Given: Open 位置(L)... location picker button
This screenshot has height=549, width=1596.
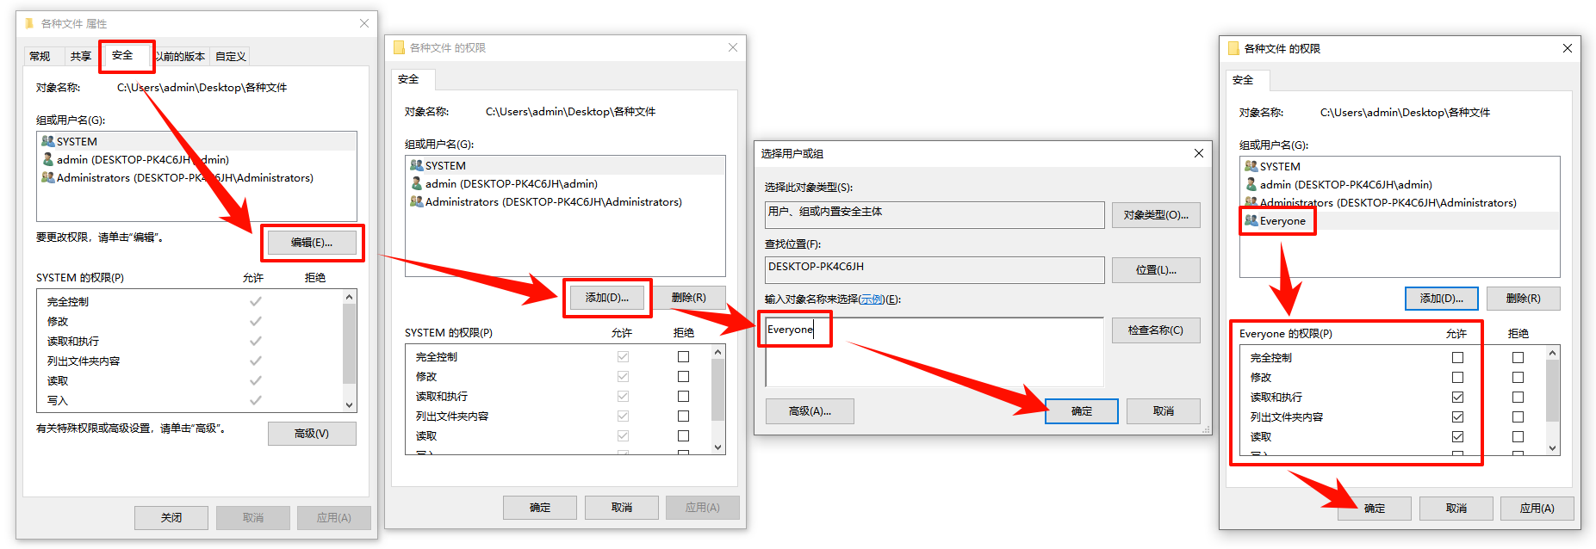Looking at the screenshot, I should click(x=1155, y=270).
